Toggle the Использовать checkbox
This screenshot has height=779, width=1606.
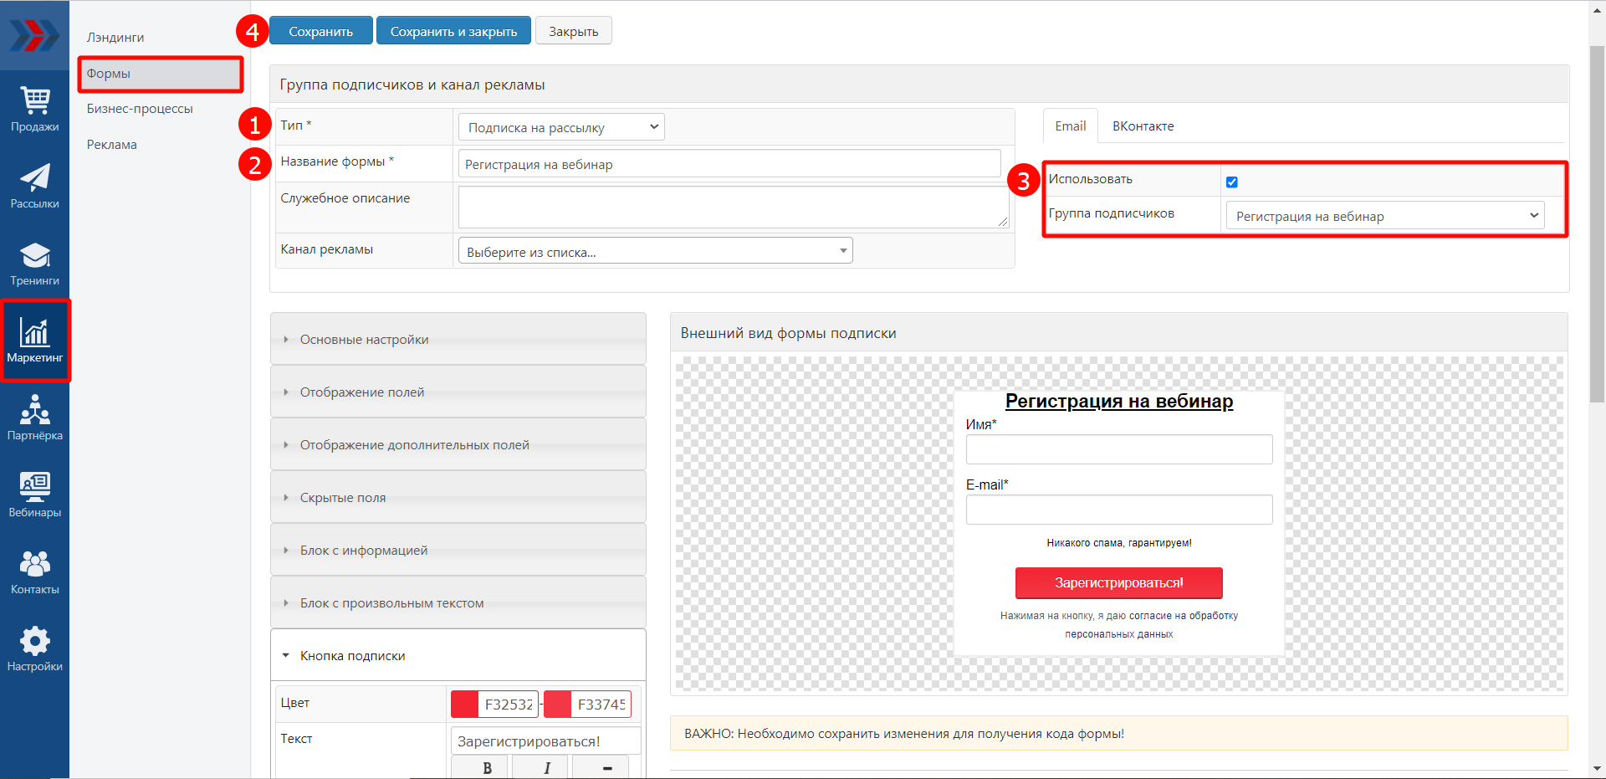(x=1231, y=182)
